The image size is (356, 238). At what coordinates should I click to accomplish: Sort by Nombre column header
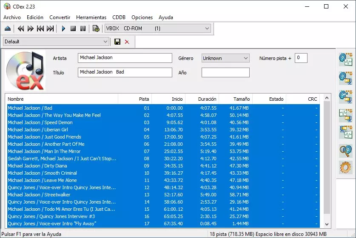point(61,99)
